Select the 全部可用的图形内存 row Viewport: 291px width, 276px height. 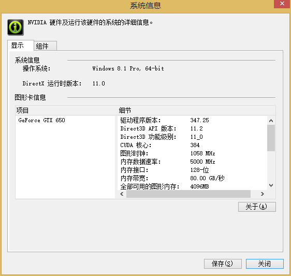point(192,186)
